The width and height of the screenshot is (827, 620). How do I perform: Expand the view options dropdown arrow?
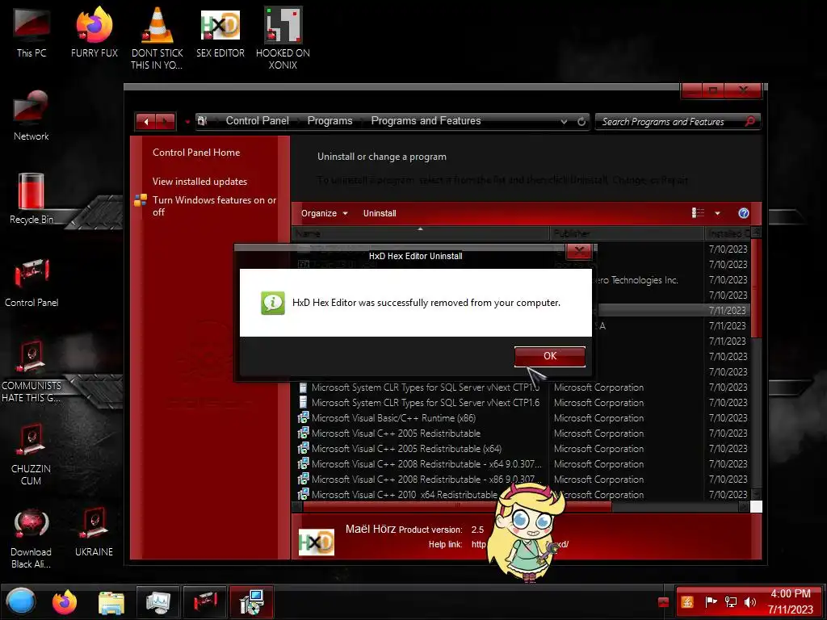tap(717, 213)
